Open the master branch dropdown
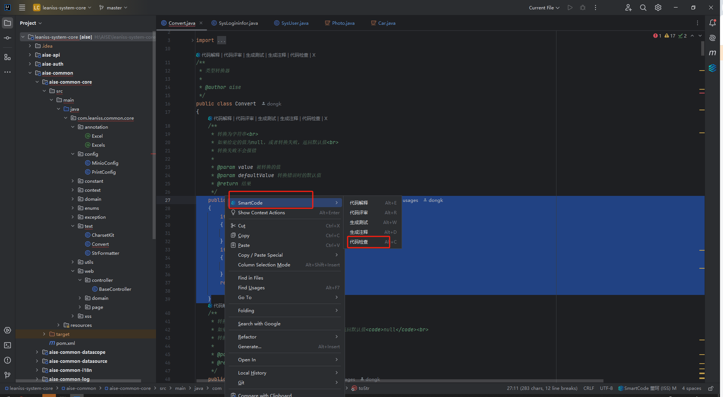The image size is (723, 397). coord(113,8)
